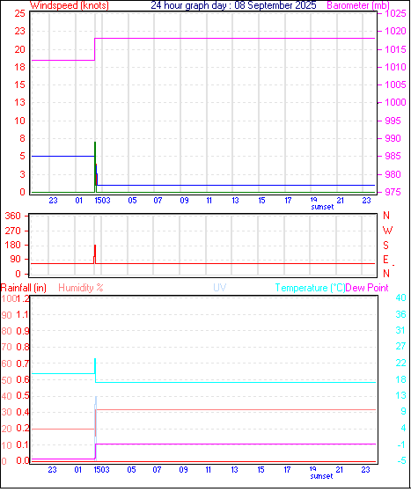Click the 360 tick on direction axis
Viewport: 411px width, 492px height.
click(13, 216)
